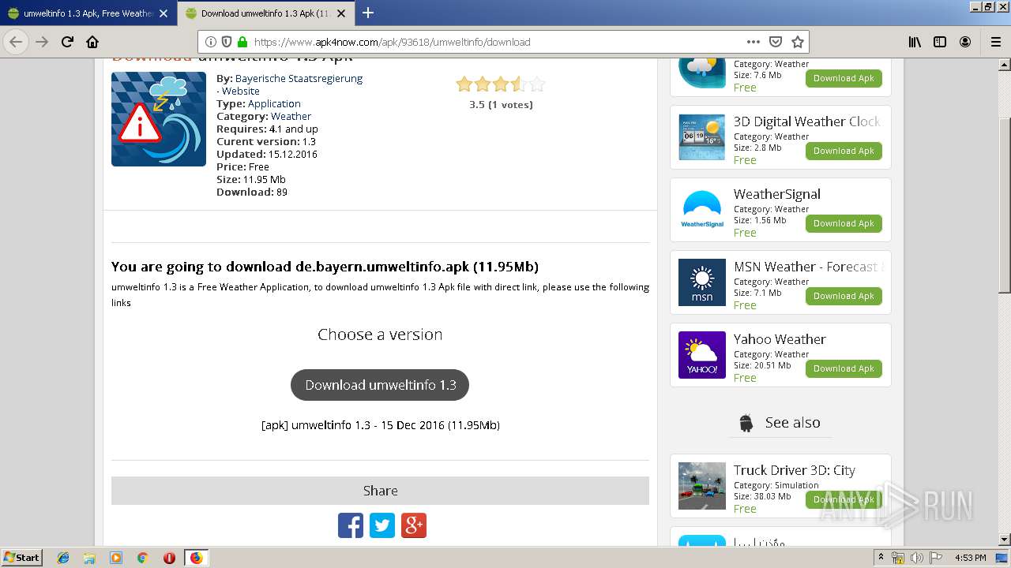Click the taskbar clock 4:53 PM
This screenshot has width=1011, height=568.
click(970, 558)
